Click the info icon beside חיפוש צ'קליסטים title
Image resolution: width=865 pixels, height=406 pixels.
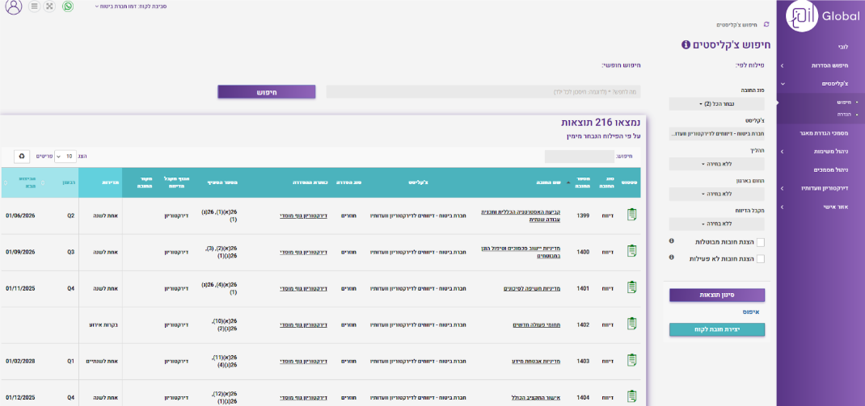686,45
